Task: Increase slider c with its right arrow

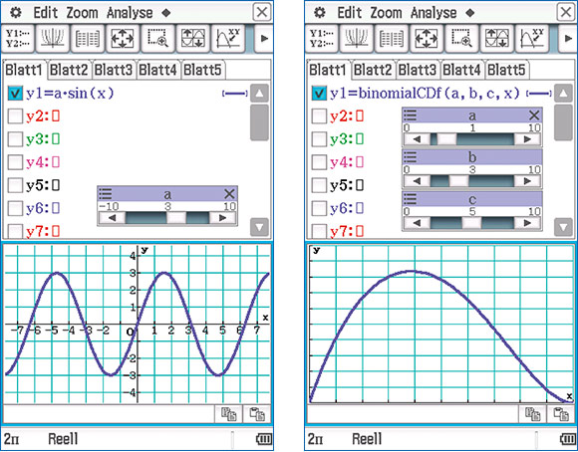Action: click(x=527, y=223)
